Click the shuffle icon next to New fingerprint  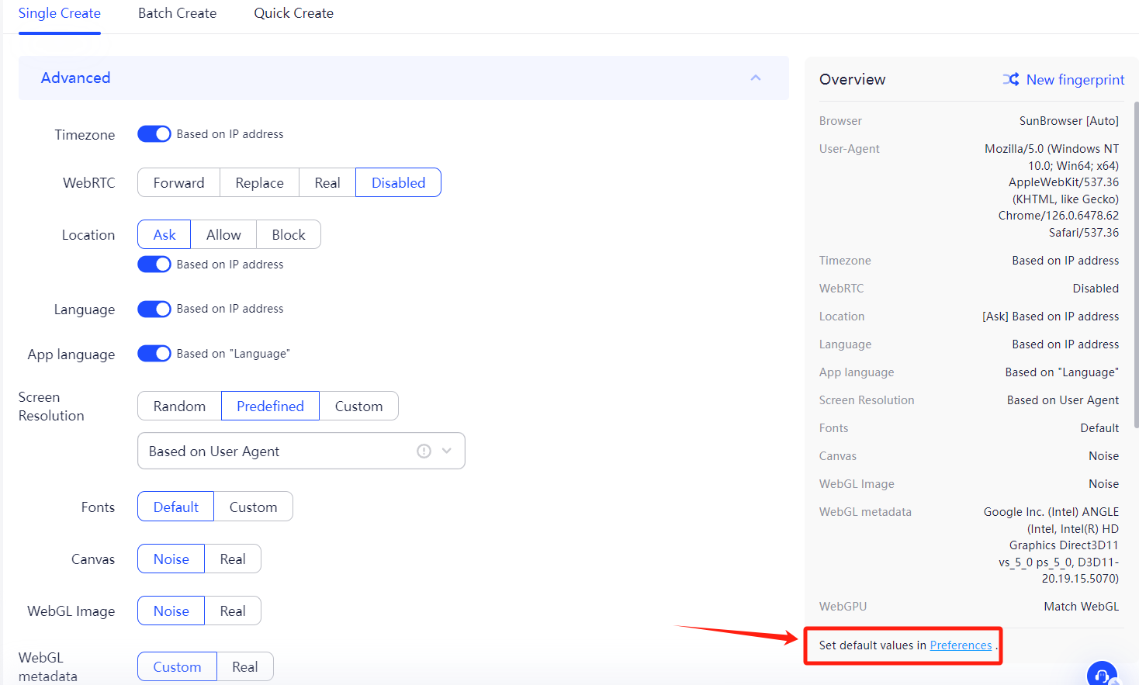click(x=1010, y=79)
